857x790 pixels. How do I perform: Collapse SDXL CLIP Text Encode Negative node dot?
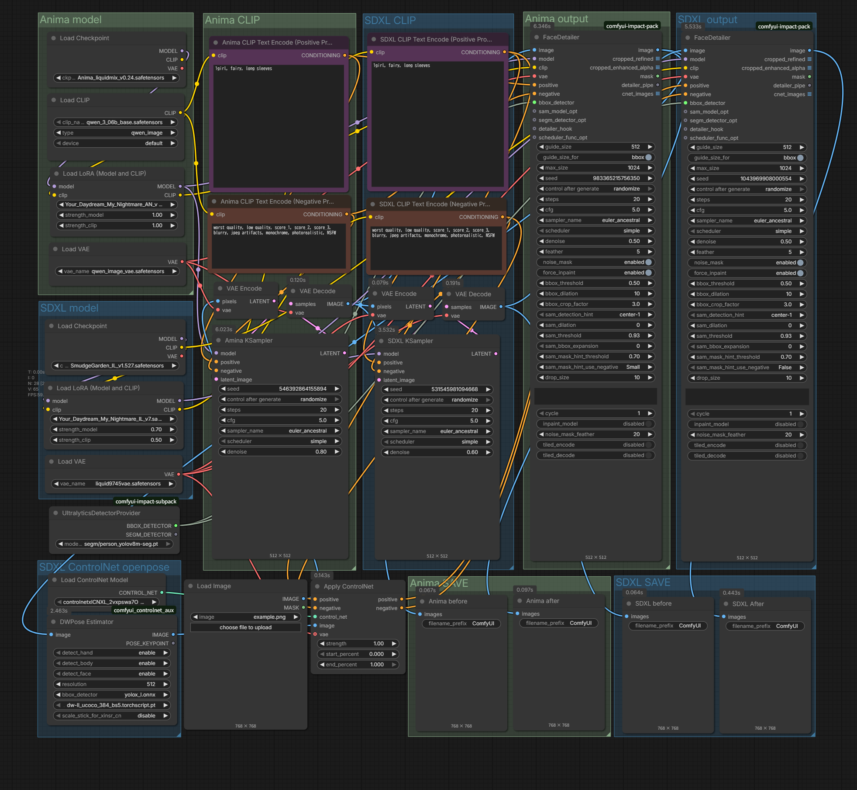(x=373, y=204)
